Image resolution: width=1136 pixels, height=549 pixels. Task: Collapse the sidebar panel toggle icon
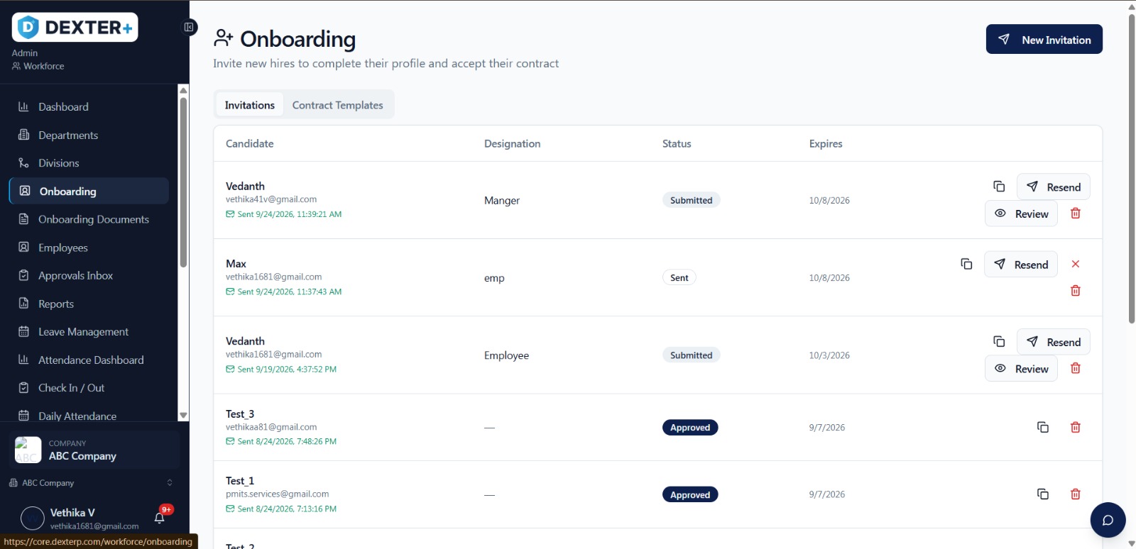[189, 28]
